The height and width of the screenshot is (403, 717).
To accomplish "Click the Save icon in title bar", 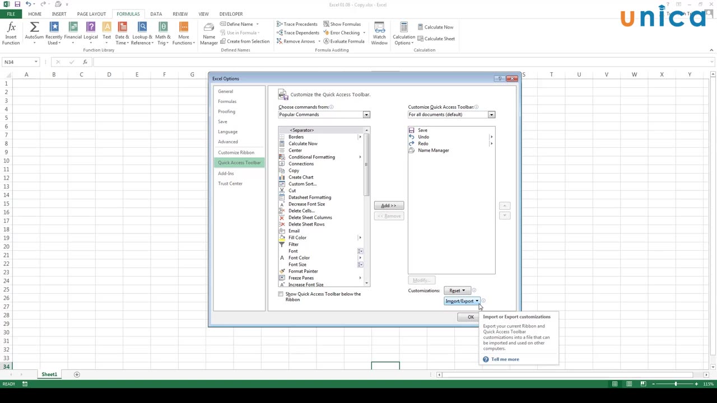I will pos(17,4).
